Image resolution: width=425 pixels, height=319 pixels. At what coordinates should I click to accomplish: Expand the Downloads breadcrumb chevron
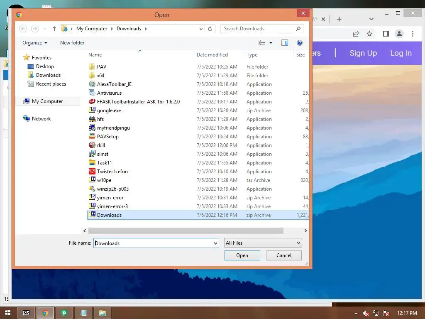pos(146,29)
